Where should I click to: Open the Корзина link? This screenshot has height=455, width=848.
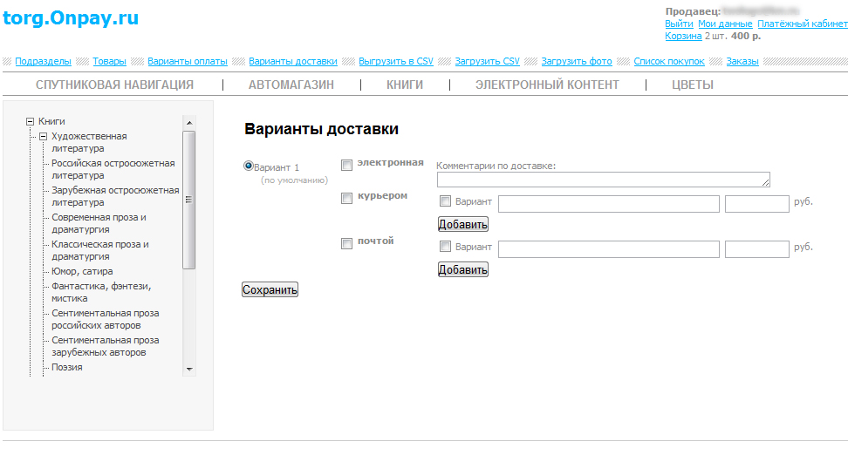682,36
